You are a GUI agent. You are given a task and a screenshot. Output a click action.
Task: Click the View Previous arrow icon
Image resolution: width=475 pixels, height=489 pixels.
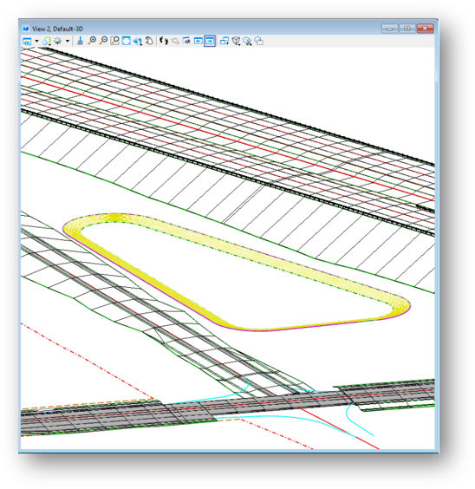click(198, 41)
